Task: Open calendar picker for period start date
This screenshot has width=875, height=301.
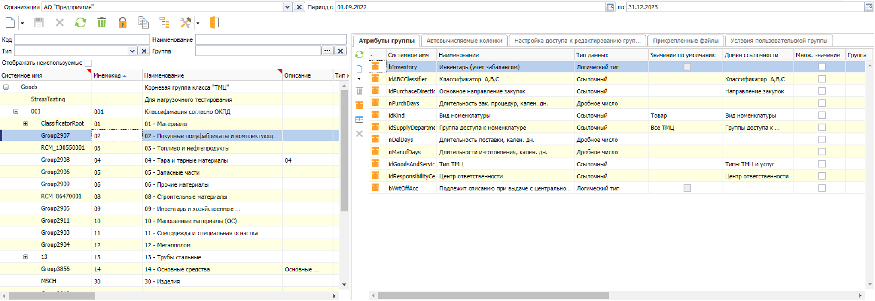Action: tap(610, 7)
